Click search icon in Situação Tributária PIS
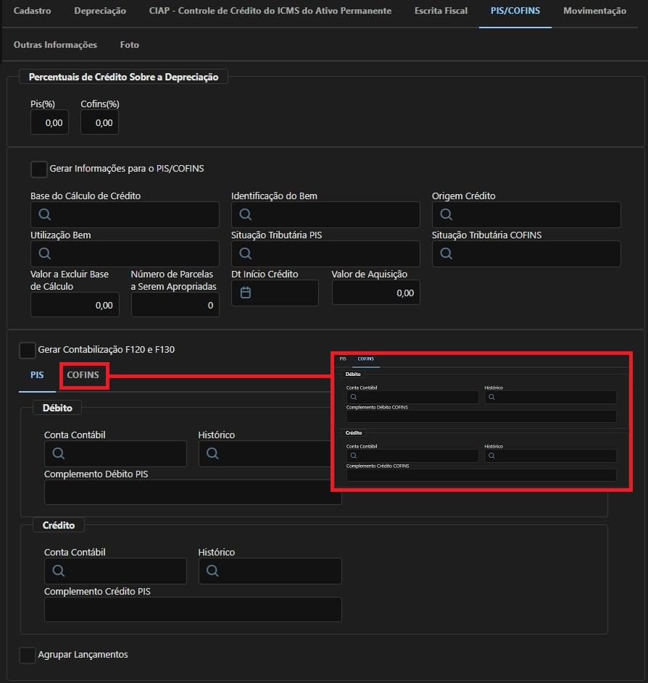The image size is (648, 683). click(245, 253)
